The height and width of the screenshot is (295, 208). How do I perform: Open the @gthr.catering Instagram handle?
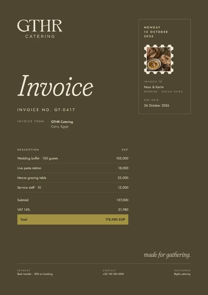[x=182, y=274]
